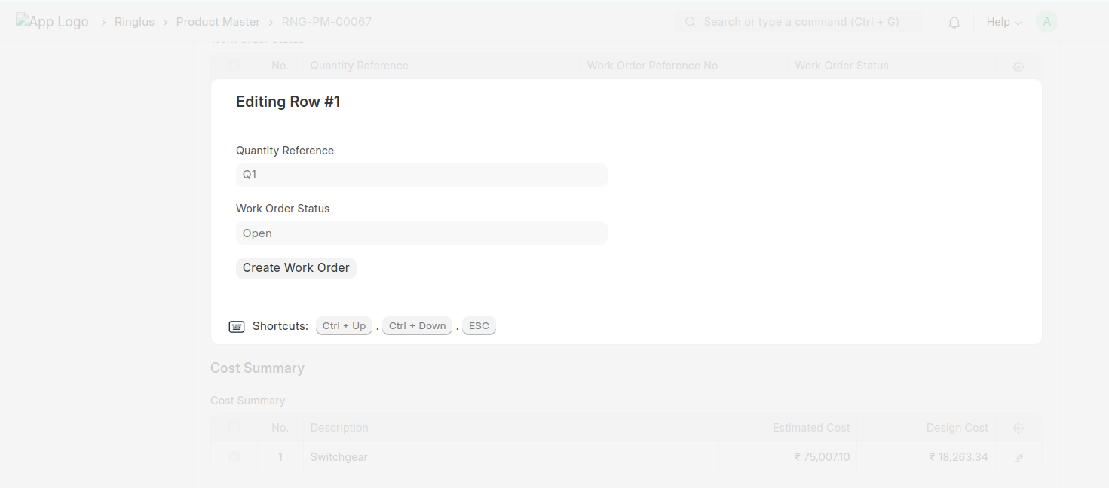Click the App Logo home icon
Viewport: 1109px width, 488px height.
coord(52,22)
